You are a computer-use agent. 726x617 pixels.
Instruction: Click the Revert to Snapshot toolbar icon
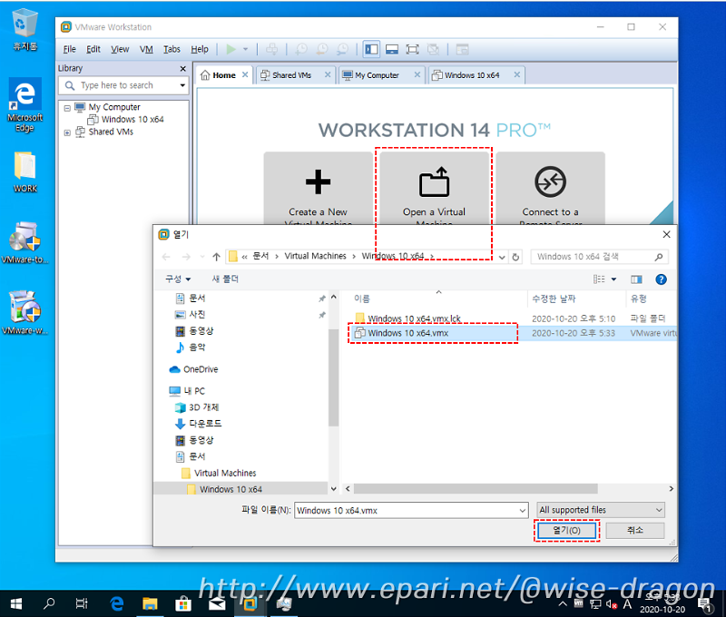coord(322,49)
